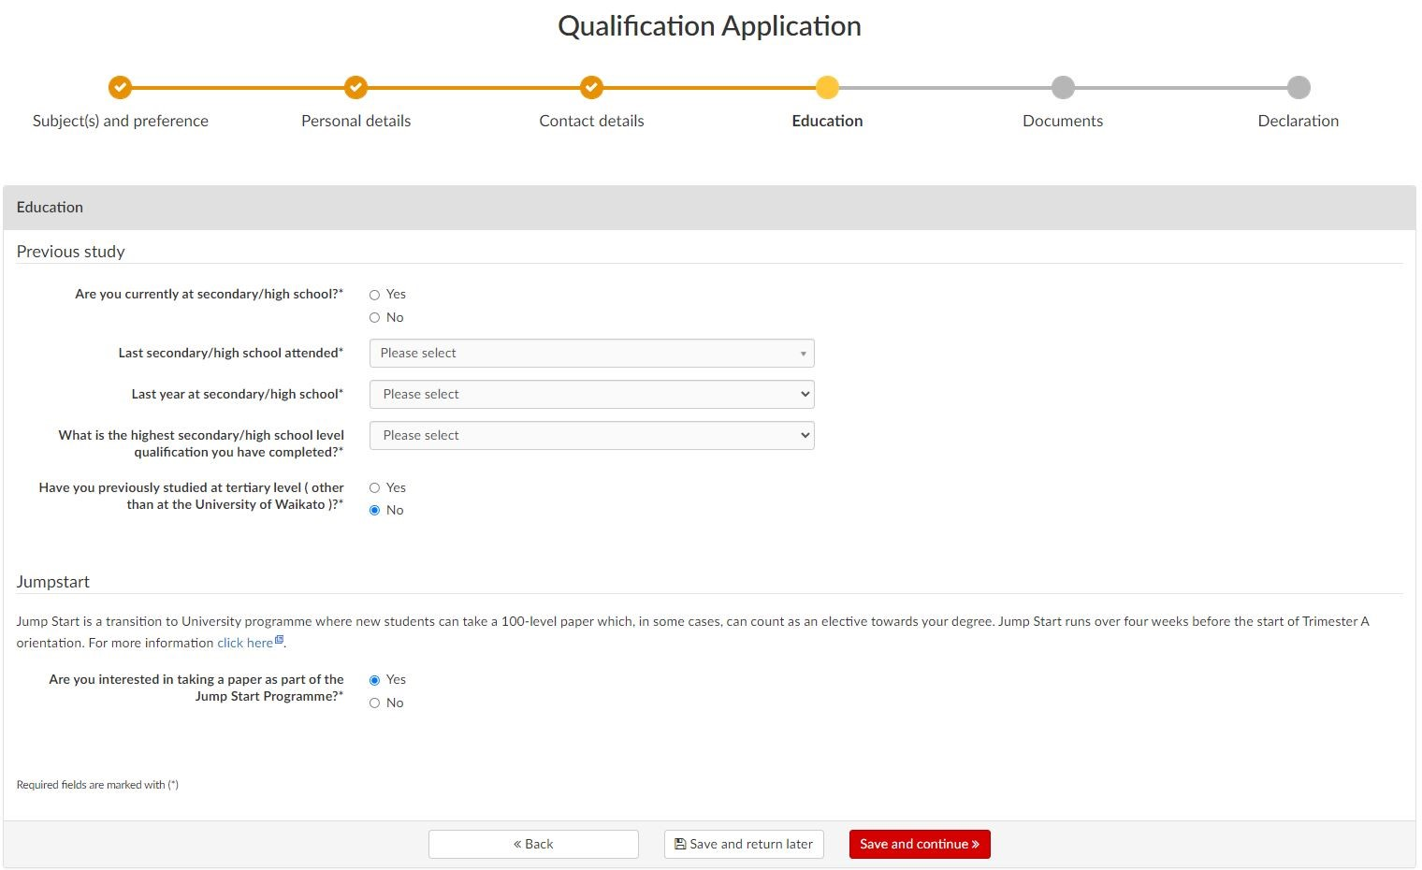1422x870 pixels.
Task: Click Save and return later button
Action: (x=744, y=844)
